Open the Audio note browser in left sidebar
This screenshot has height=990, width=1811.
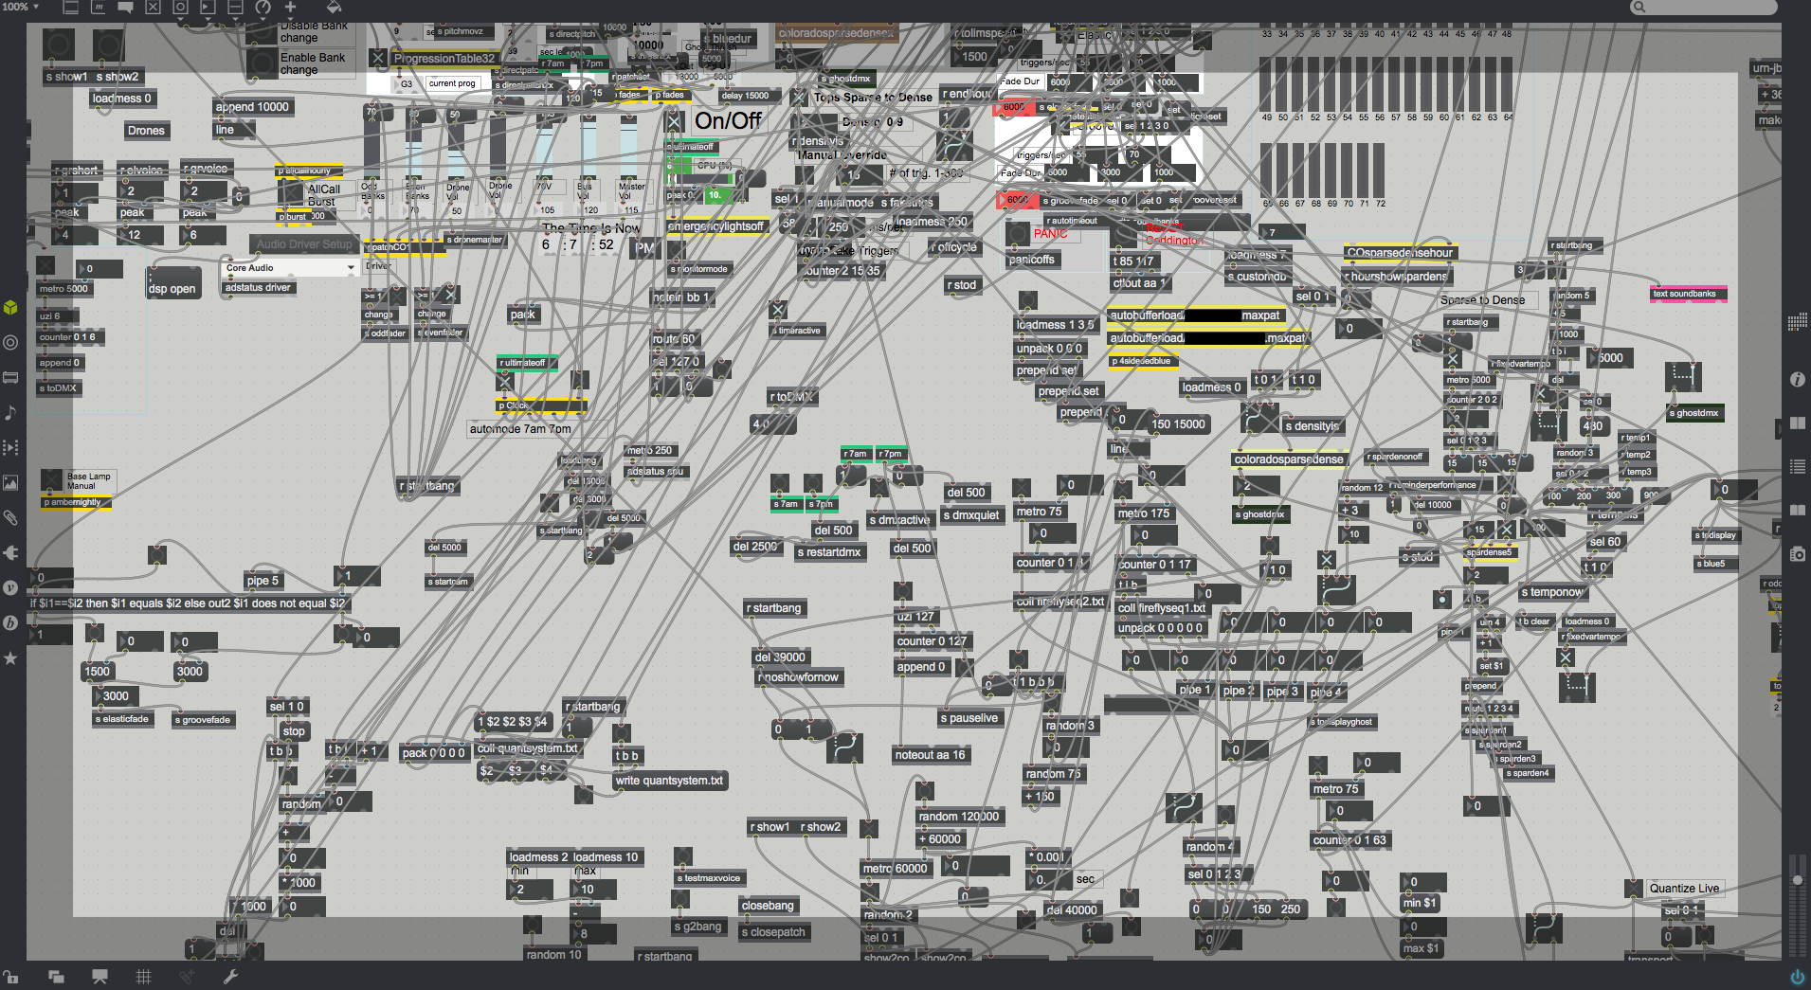pyautogui.click(x=10, y=413)
